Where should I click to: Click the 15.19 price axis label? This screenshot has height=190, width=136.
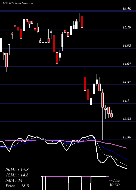tap(127, 27)
